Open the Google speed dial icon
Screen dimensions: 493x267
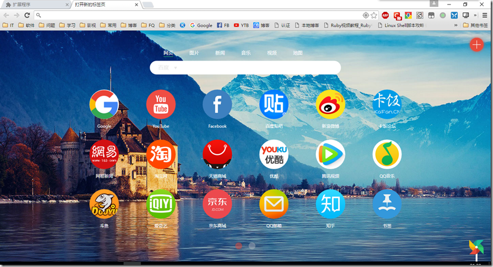pos(104,104)
